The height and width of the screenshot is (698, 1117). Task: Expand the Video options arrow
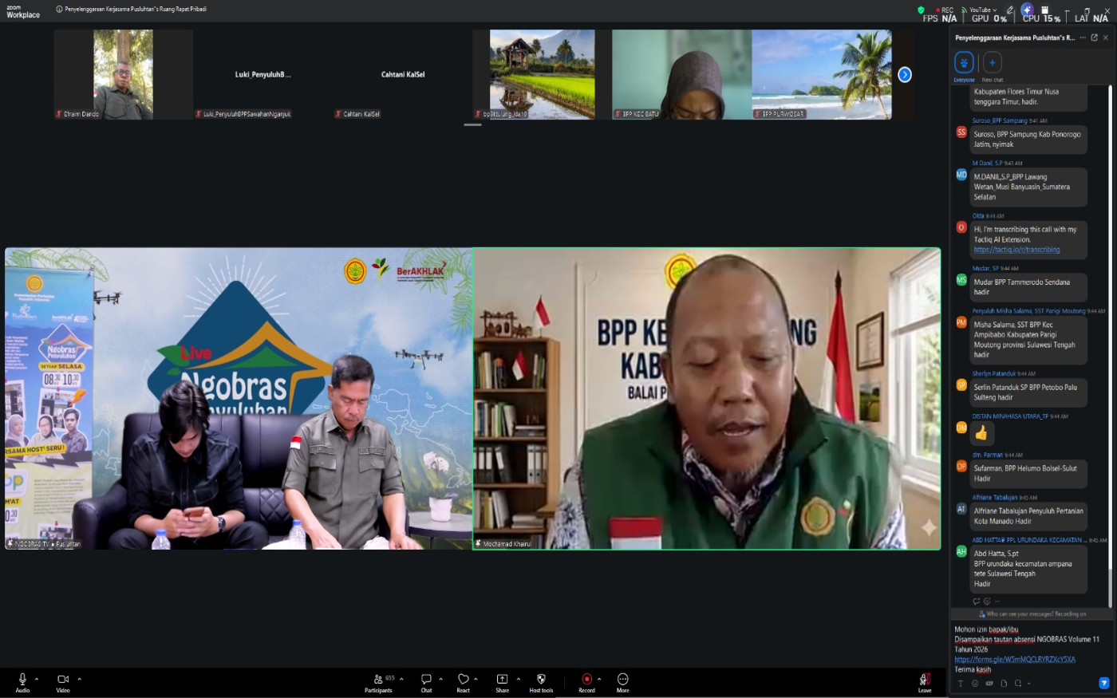pyautogui.click(x=79, y=679)
